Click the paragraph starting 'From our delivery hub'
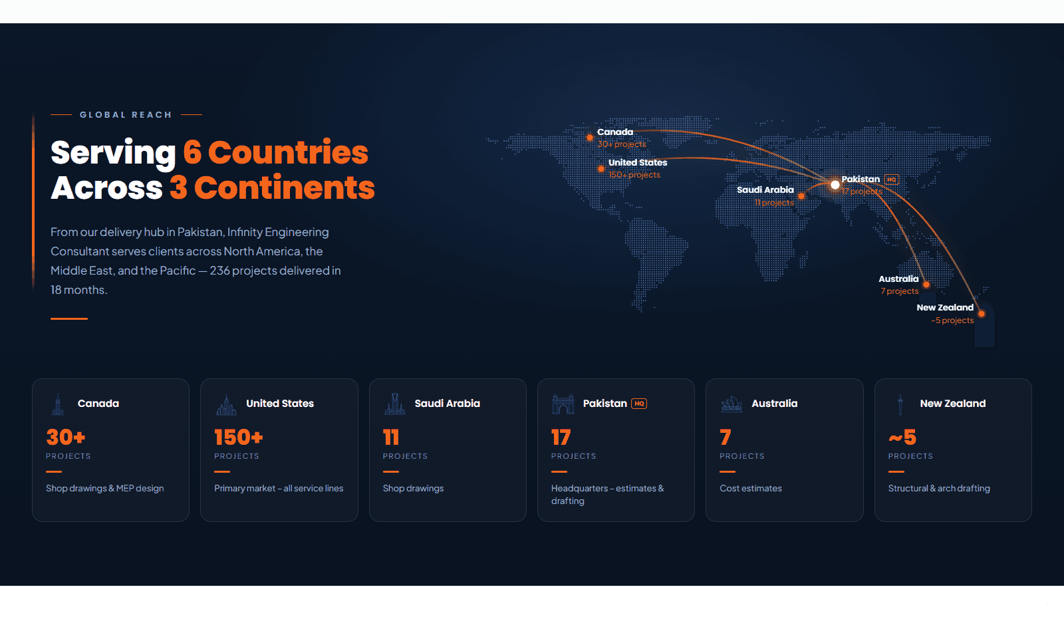 coord(196,261)
